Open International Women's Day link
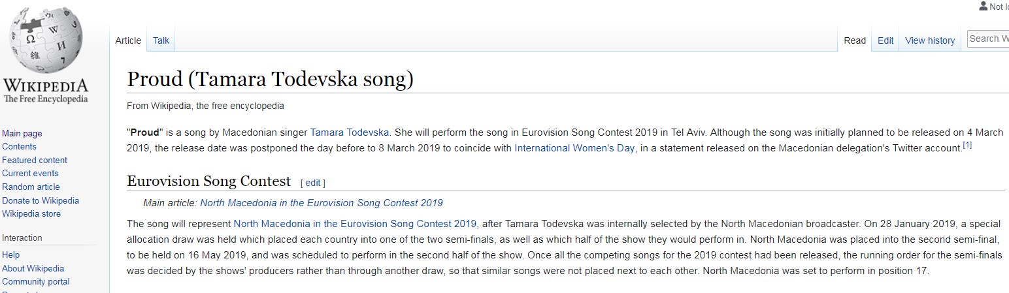The image size is (1009, 293). (574, 148)
